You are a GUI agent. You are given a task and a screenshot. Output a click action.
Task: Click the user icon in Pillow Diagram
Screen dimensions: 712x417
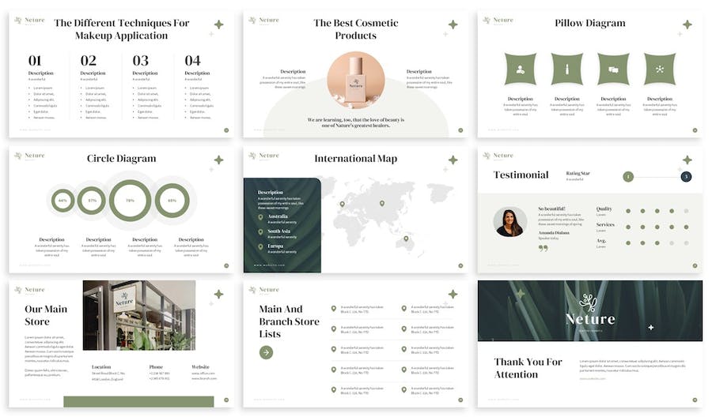[x=520, y=69]
